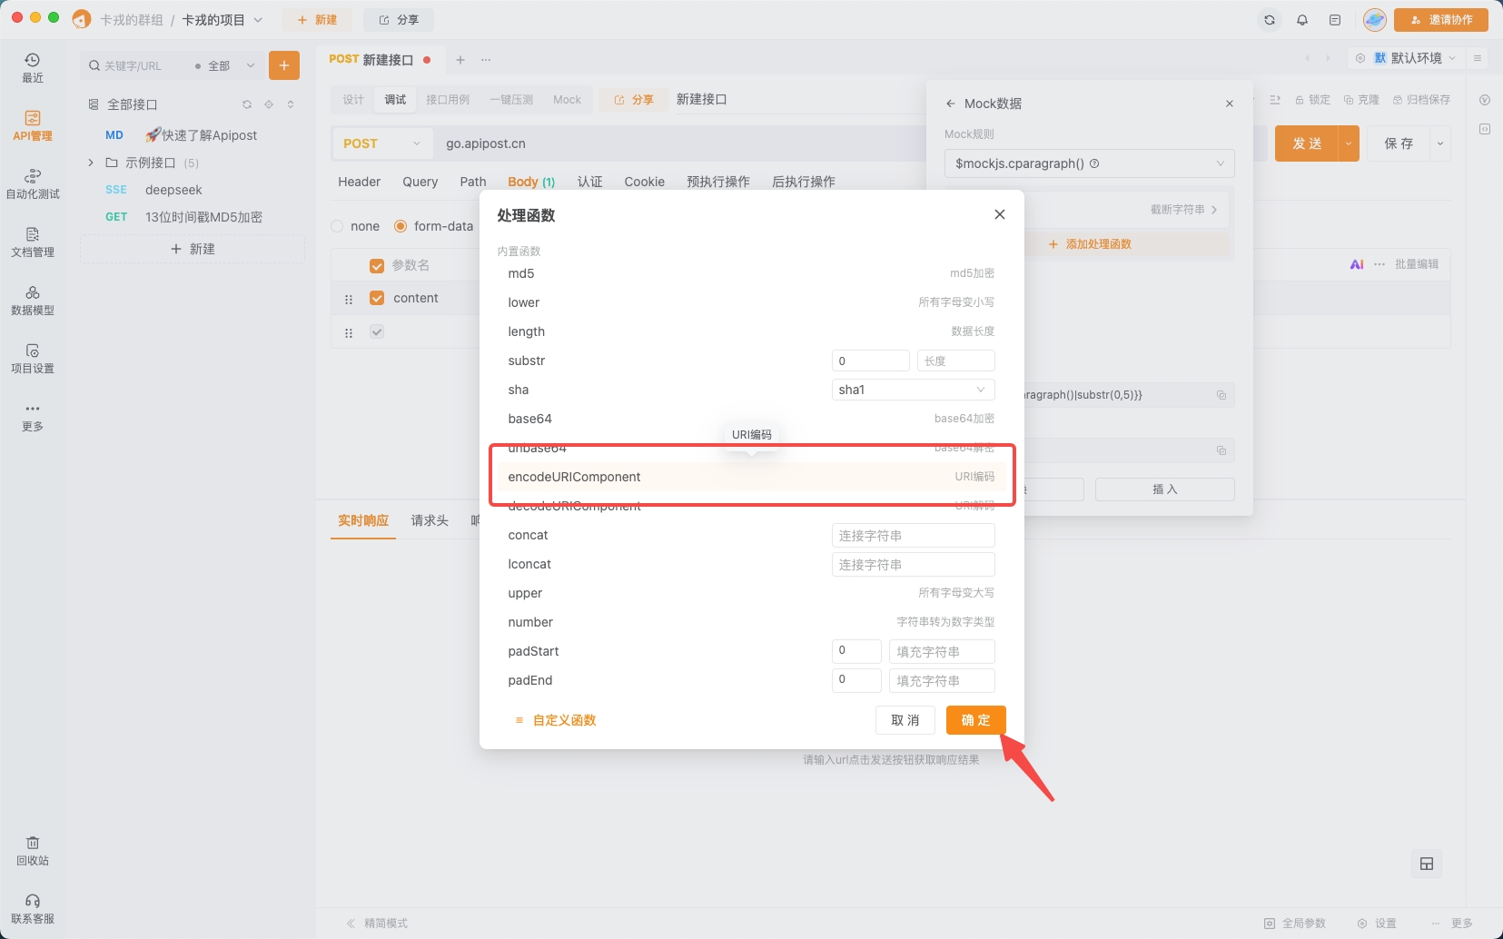Image resolution: width=1503 pixels, height=939 pixels.
Task: Open the 卡戎的项目 project dropdown
Action: [222, 20]
